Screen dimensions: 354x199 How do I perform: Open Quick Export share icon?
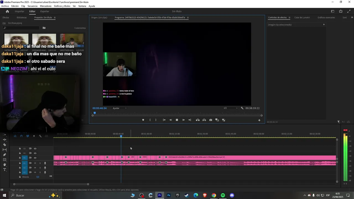pyautogui.click(x=341, y=11)
